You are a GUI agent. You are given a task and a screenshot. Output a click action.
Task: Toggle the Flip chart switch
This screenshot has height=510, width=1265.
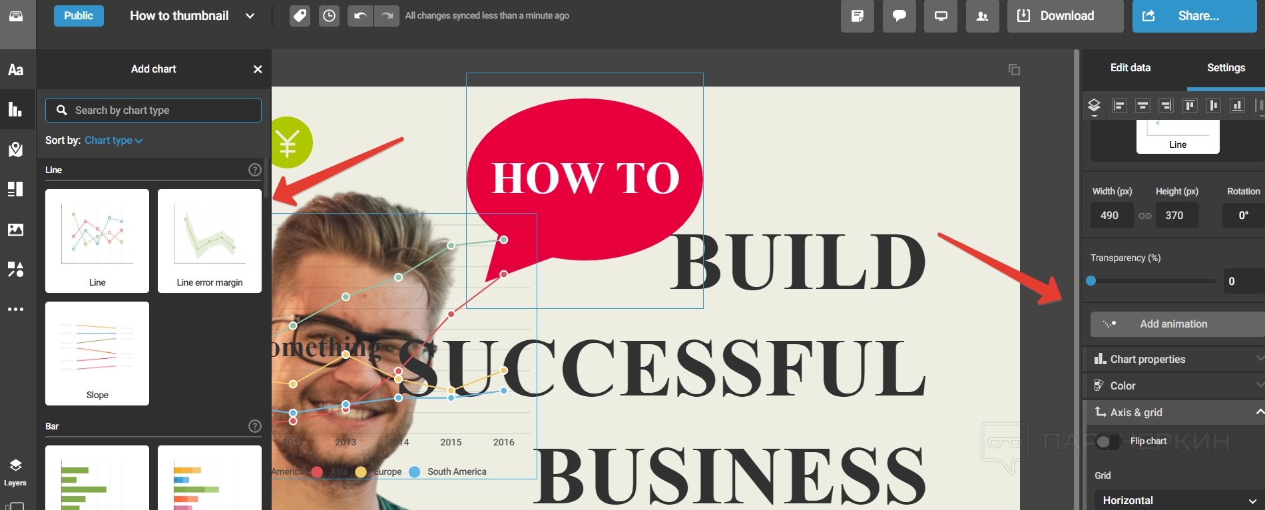click(1107, 441)
